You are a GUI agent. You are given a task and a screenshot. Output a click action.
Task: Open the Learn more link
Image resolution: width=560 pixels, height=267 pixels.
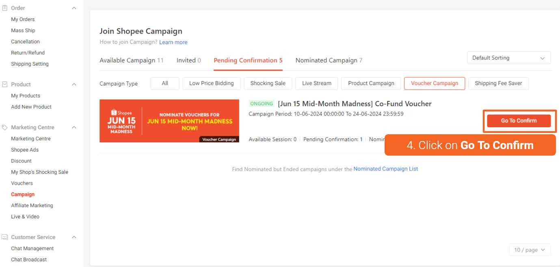click(x=173, y=42)
